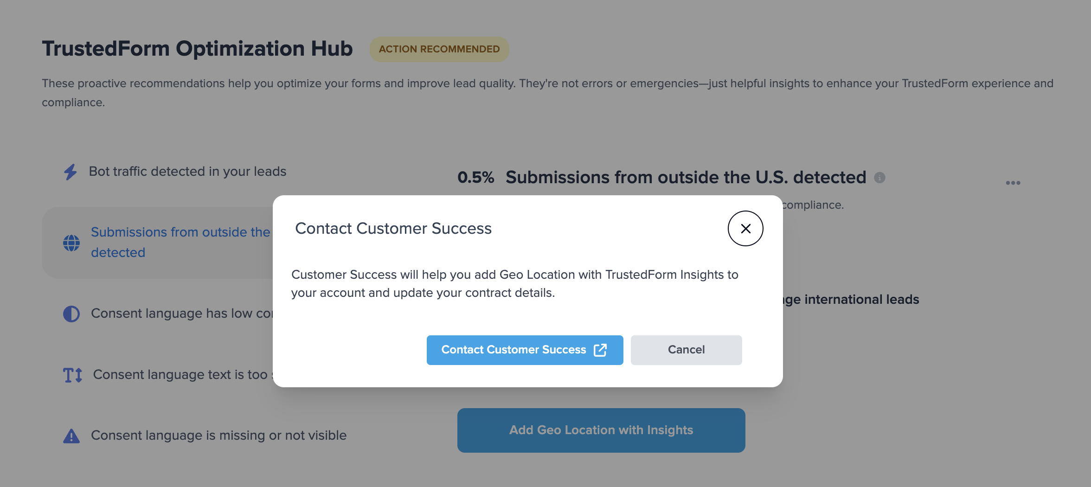Open the three-dot more options menu
Screen dimensions: 1091x487
coord(1013,183)
